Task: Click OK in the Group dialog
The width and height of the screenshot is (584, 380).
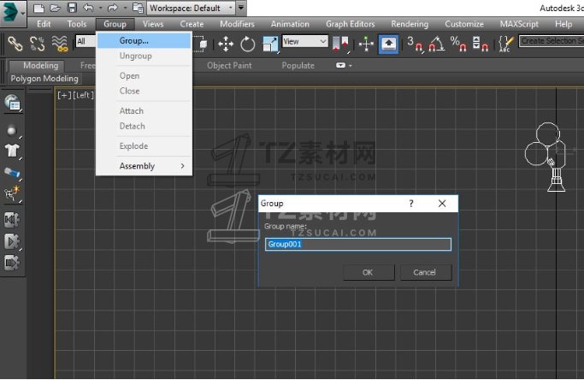Action: [x=369, y=272]
